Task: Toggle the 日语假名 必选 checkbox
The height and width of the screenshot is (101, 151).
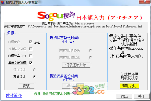Action: [x=31, y=42]
